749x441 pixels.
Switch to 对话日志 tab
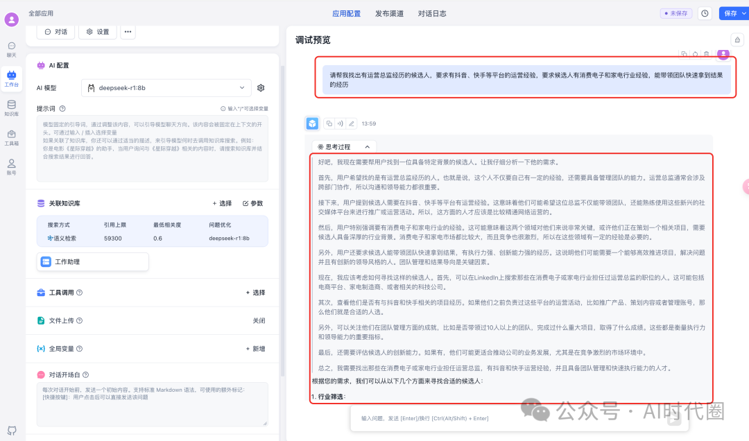[x=432, y=14]
